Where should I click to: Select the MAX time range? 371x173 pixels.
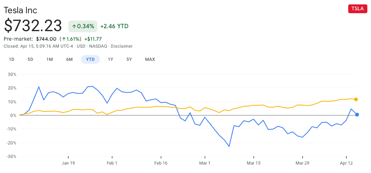(x=150, y=59)
